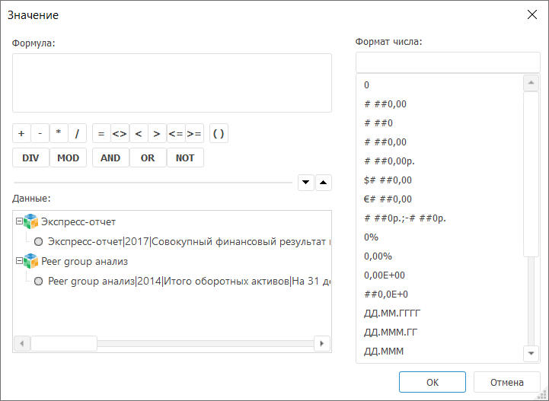This screenshot has width=549, height=401.
Task: Click the Экспресс-отчет cube icon
Action: (x=30, y=222)
